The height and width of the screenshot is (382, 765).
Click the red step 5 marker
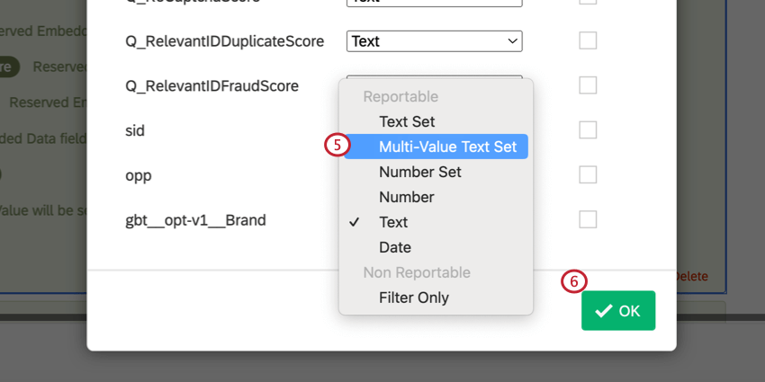pyautogui.click(x=336, y=146)
